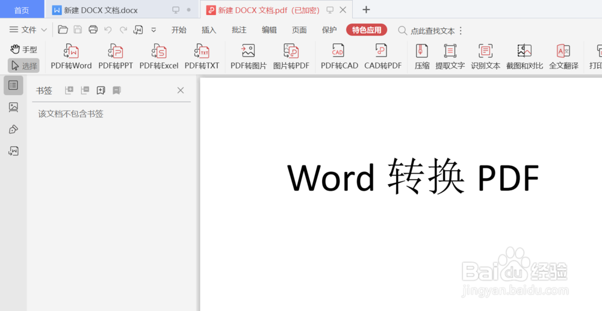Click the 压缩 compress tool

click(x=422, y=57)
